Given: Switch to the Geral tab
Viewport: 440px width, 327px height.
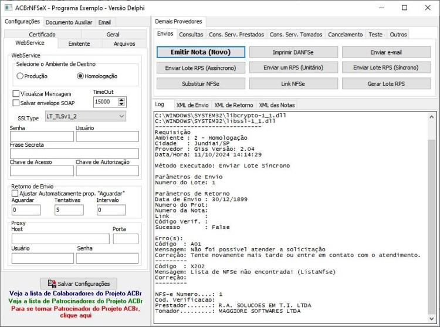Looking at the screenshot, I should pyautogui.click(x=113, y=34).
